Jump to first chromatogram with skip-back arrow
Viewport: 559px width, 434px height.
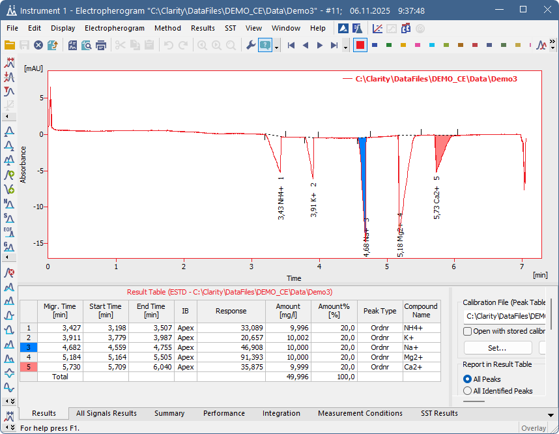coord(291,45)
